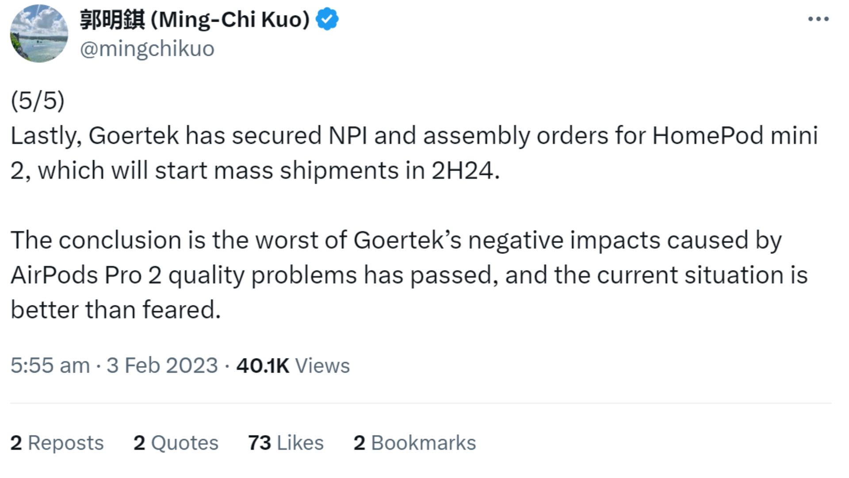Open the 郭明錤 (Ming-Chi Kuo) display name

point(195,19)
